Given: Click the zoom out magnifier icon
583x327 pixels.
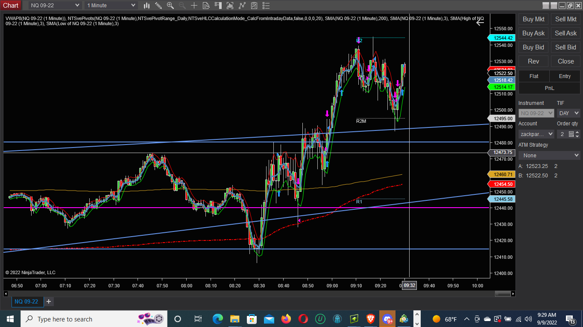Looking at the screenshot, I should (x=182, y=6).
